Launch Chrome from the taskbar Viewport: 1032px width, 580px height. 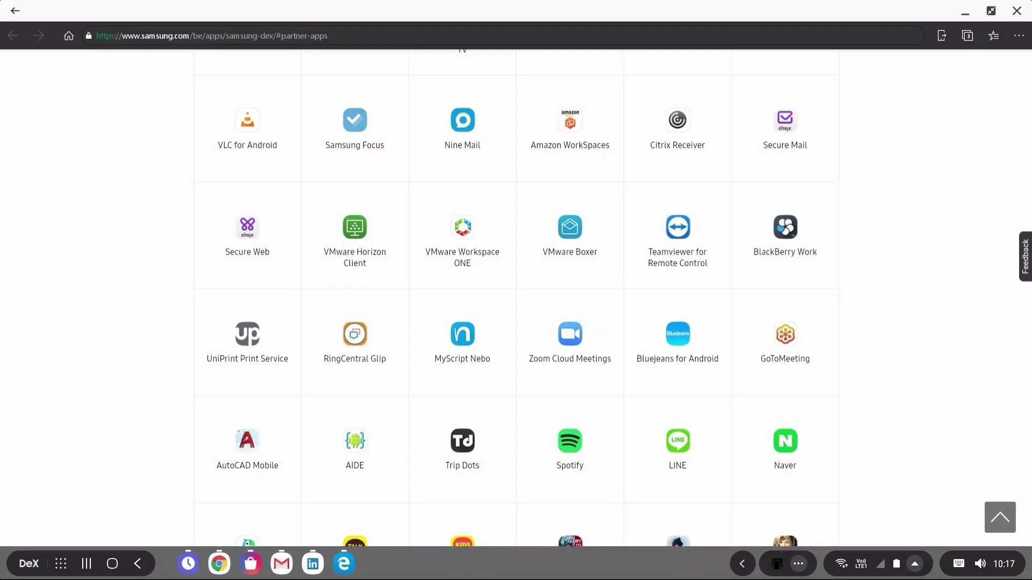point(219,563)
